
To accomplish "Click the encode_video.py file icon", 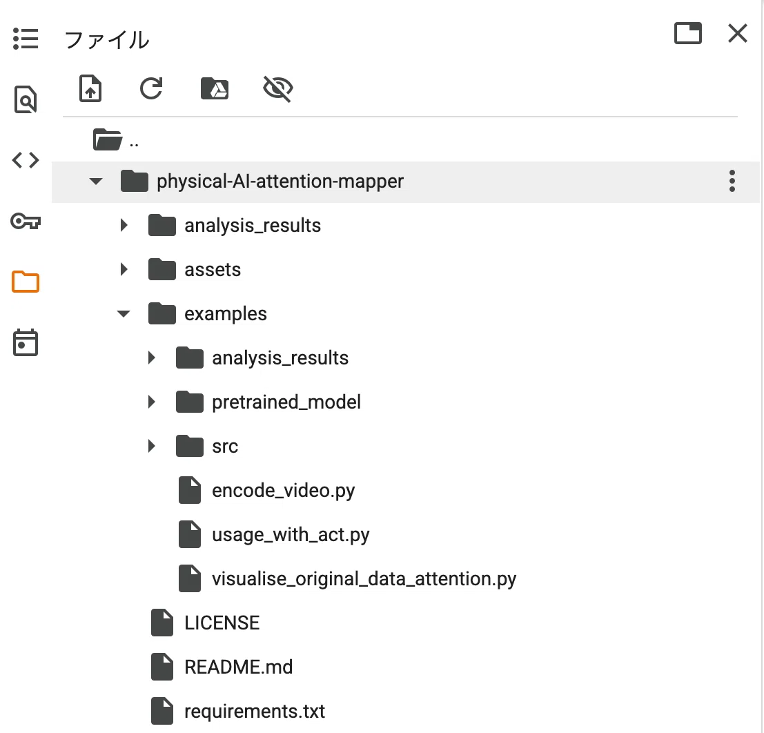I will [x=190, y=490].
